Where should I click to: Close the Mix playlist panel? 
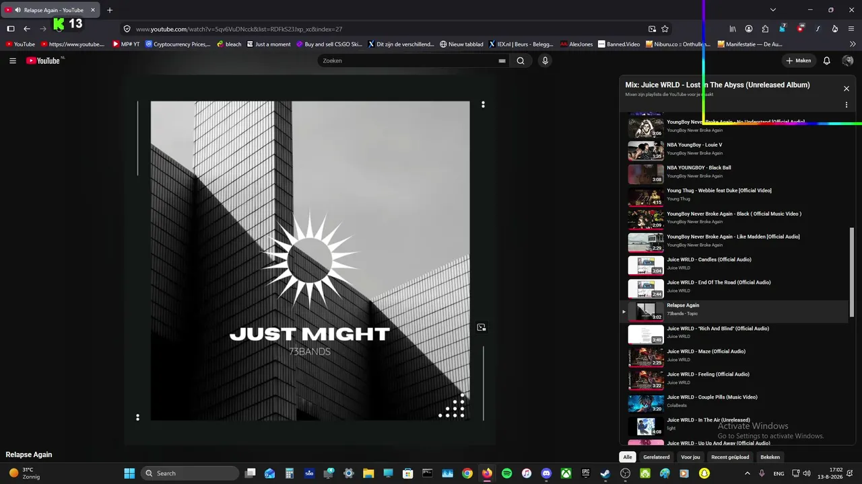[x=847, y=89]
